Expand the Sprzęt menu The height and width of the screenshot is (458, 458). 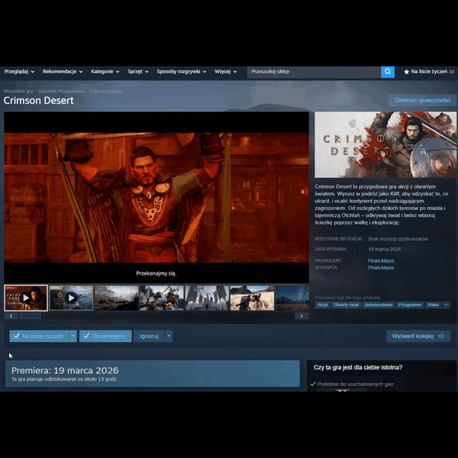click(x=138, y=72)
